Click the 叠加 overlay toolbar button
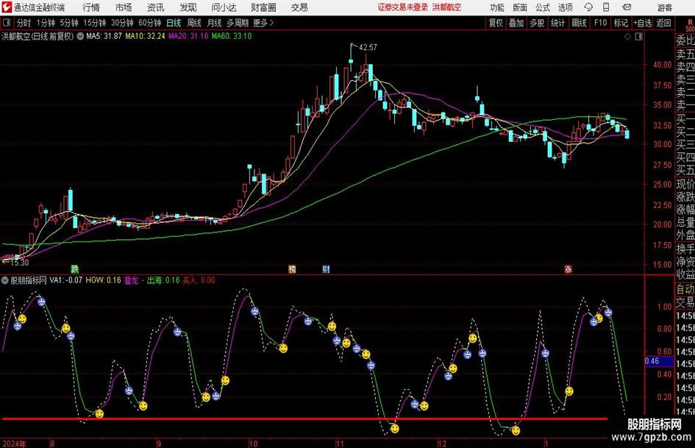Image resolution: width=695 pixels, height=448 pixels. click(516, 23)
